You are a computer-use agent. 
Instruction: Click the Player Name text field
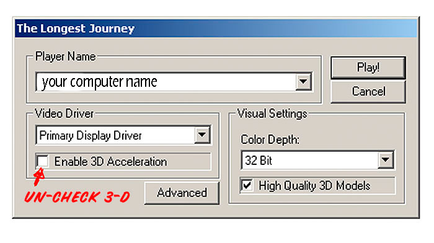click(x=166, y=82)
